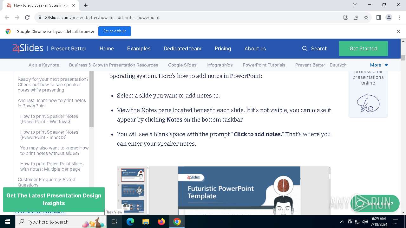The image size is (406, 228).
Task: Launch Microsoft Edge from the taskbar
Action: 130,222
